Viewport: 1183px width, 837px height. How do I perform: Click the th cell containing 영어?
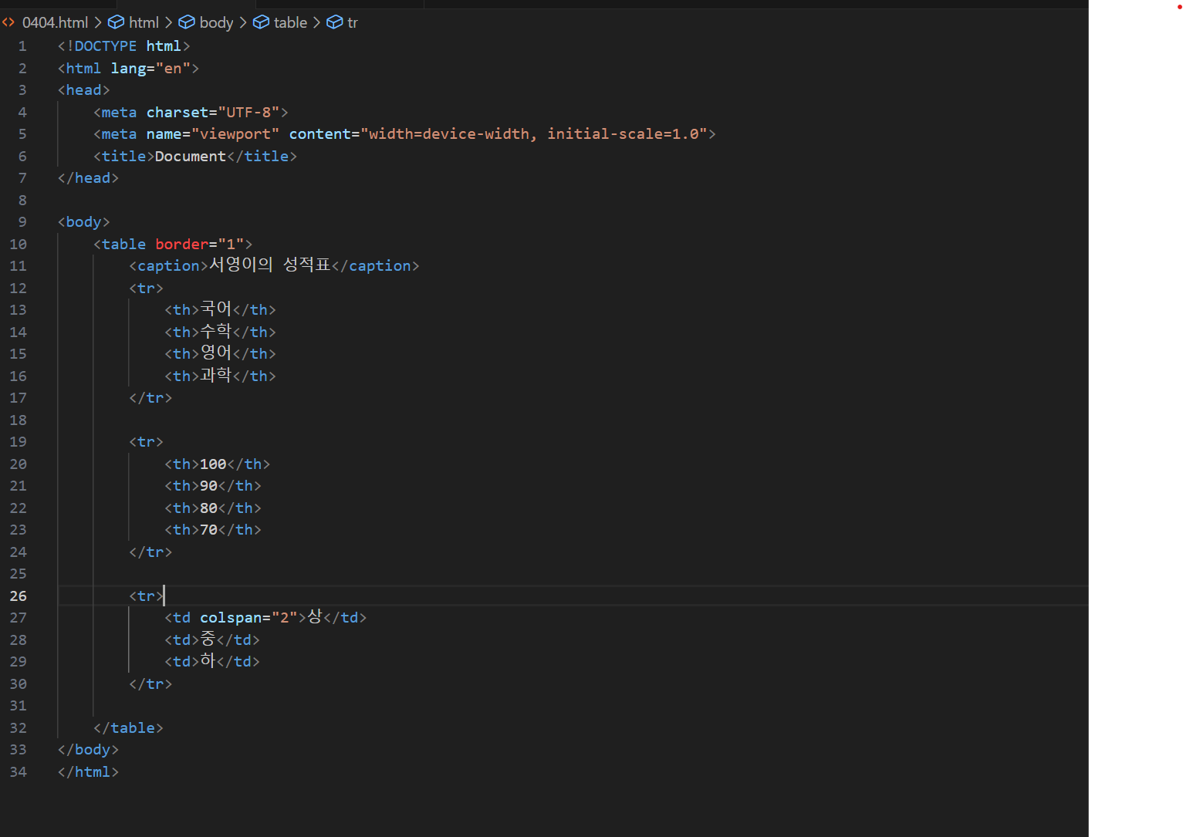click(220, 354)
